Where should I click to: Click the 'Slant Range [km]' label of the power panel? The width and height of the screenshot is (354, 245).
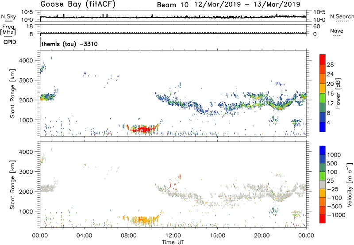(x=12, y=93)
